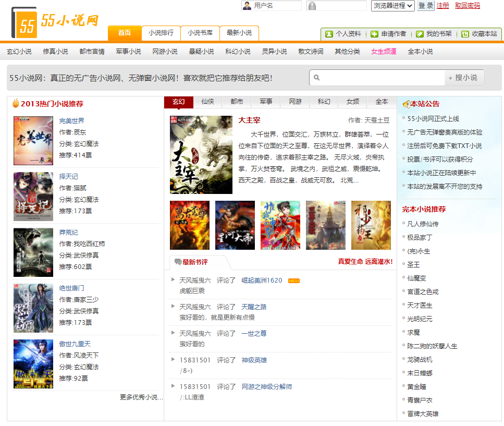Expand the review of 神级英雄
The image size is (504, 426).
tap(173, 358)
